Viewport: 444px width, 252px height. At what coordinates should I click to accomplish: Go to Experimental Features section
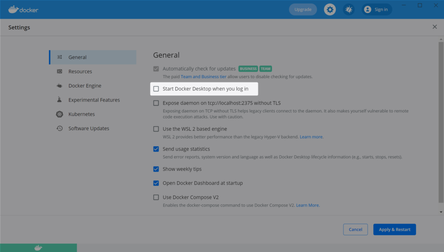click(x=93, y=100)
